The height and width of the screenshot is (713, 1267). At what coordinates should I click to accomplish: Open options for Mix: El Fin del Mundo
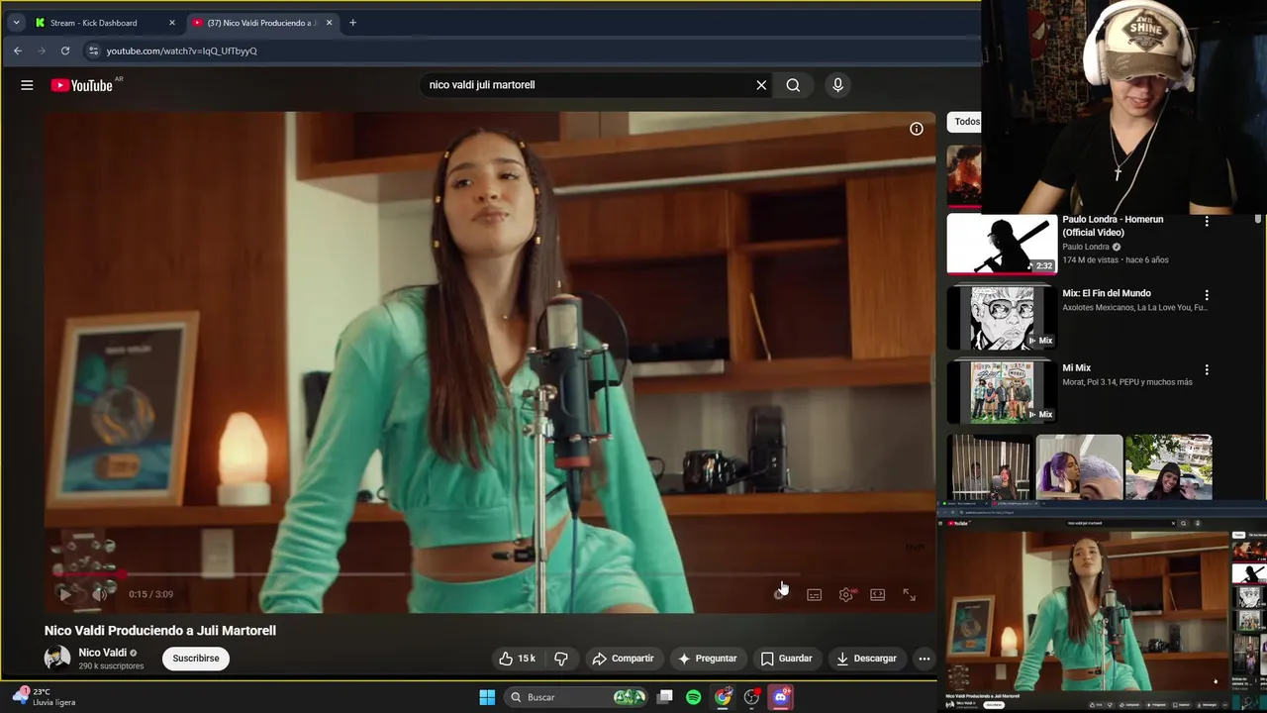pos(1207,295)
